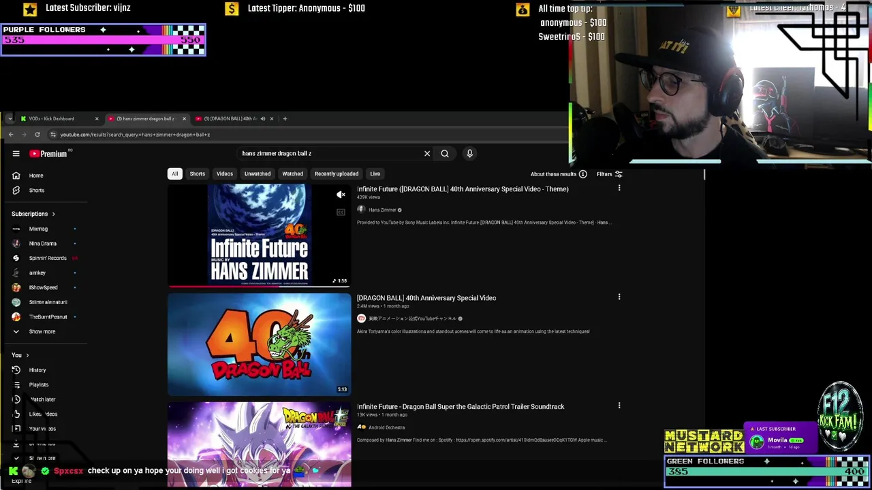Open the Nina Drama channel subscription
The width and height of the screenshot is (872, 490).
(44, 244)
